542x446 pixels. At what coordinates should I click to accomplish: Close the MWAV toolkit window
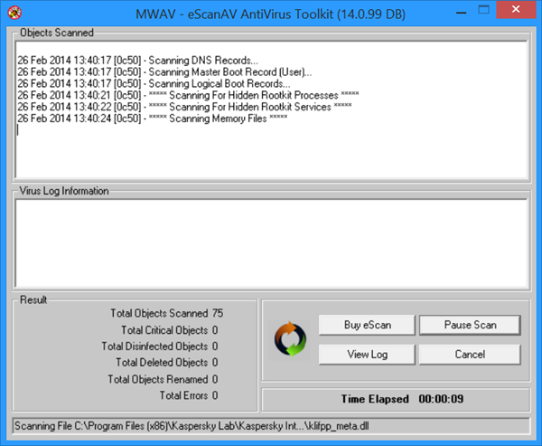(516, 10)
